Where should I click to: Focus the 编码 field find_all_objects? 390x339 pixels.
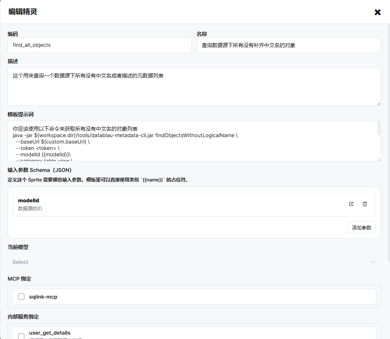click(x=99, y=45)
